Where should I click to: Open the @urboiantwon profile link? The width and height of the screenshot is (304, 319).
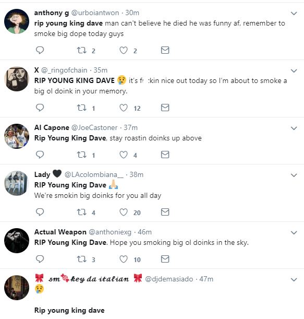pyautogui.click(x=95, y=13)
